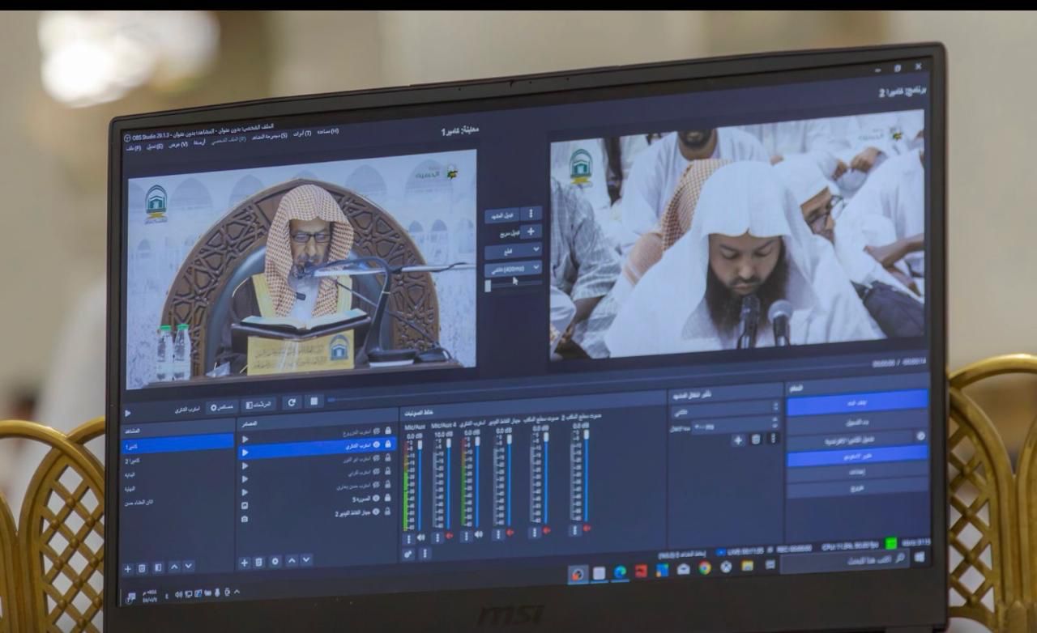Expand the transition type dropdown showing قطع
The width and height of the screenshot is (1037, 633).
point(513,251)
